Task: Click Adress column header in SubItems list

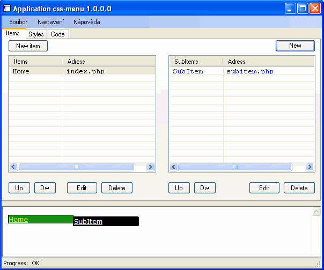Action: pyautogui.click(x=268, y=62)
